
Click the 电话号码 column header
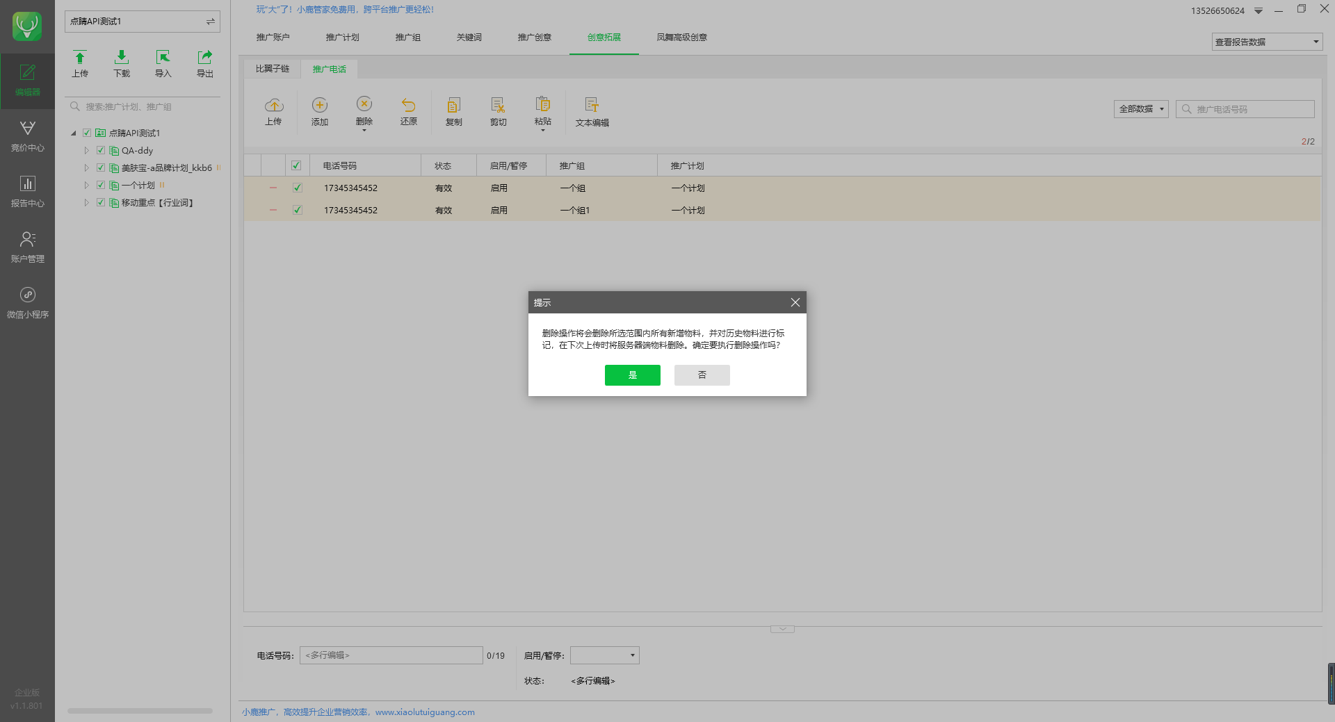(366, 165)
